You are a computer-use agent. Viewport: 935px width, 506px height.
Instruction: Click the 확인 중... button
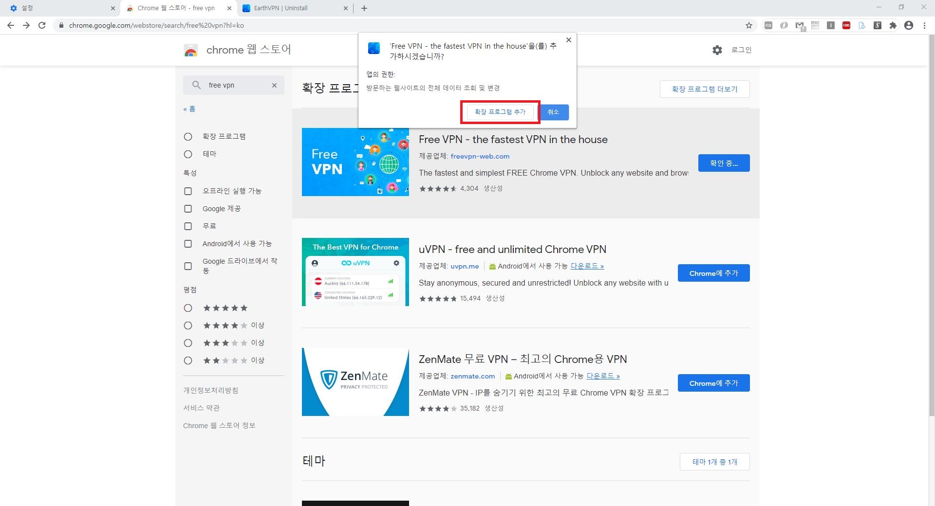point(724,163)
